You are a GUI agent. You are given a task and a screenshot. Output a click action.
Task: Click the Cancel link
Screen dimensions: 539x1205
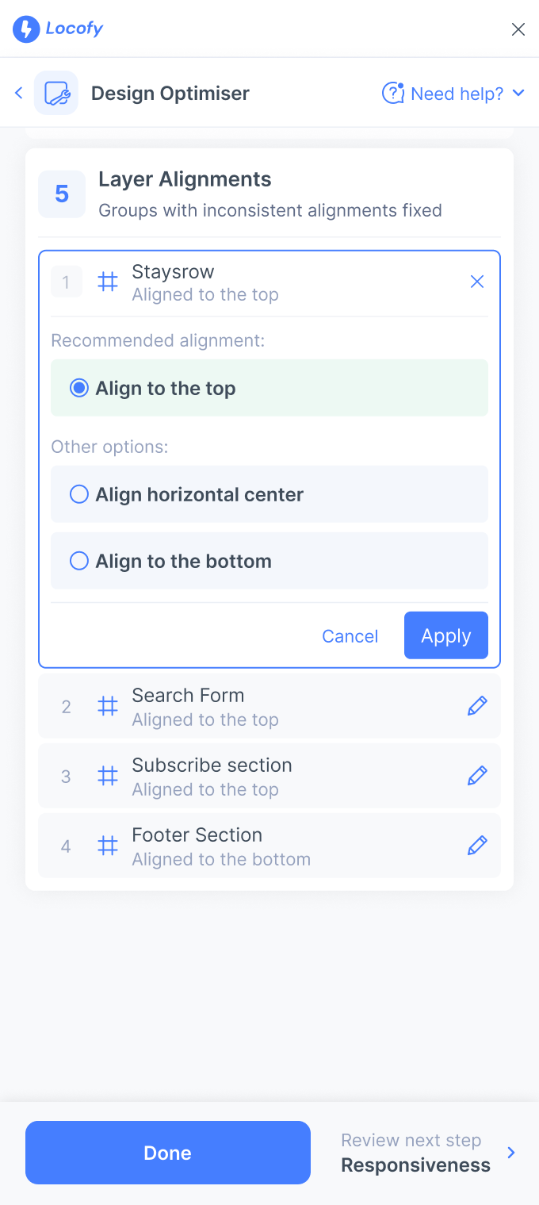[350, 636]
